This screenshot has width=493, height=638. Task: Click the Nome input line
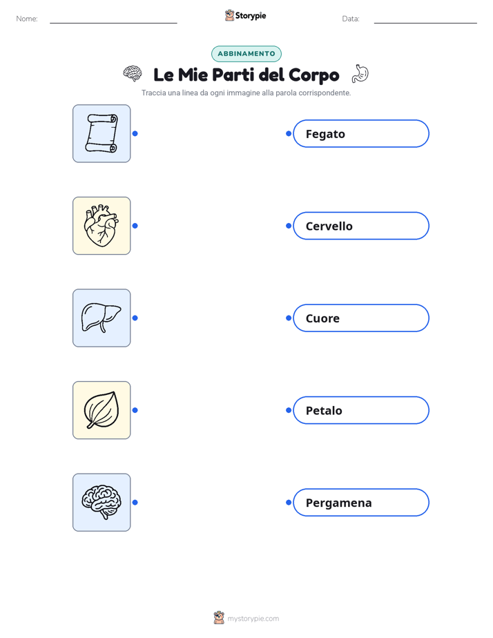(113, 19)
